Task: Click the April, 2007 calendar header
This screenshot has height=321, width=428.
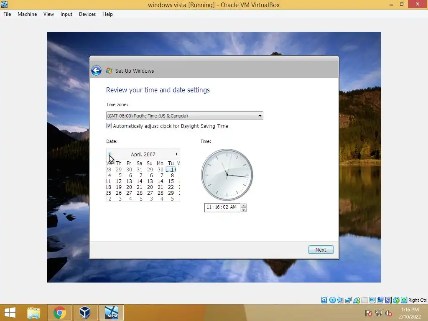Action: point(143,155)
